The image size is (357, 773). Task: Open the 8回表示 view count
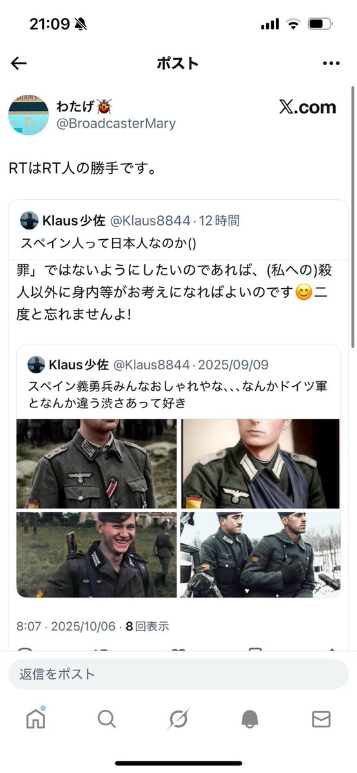click(x=148, y=627)
